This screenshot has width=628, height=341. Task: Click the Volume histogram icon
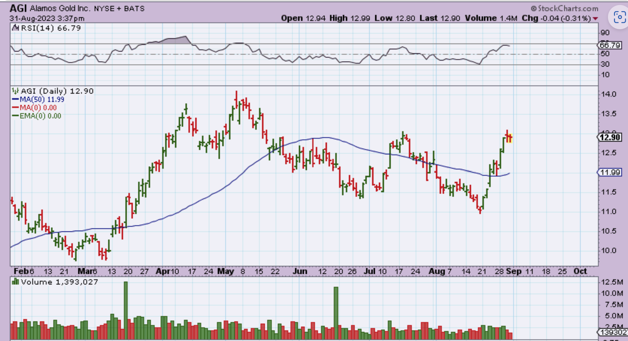pyautogui.click(x=15, y=282)
